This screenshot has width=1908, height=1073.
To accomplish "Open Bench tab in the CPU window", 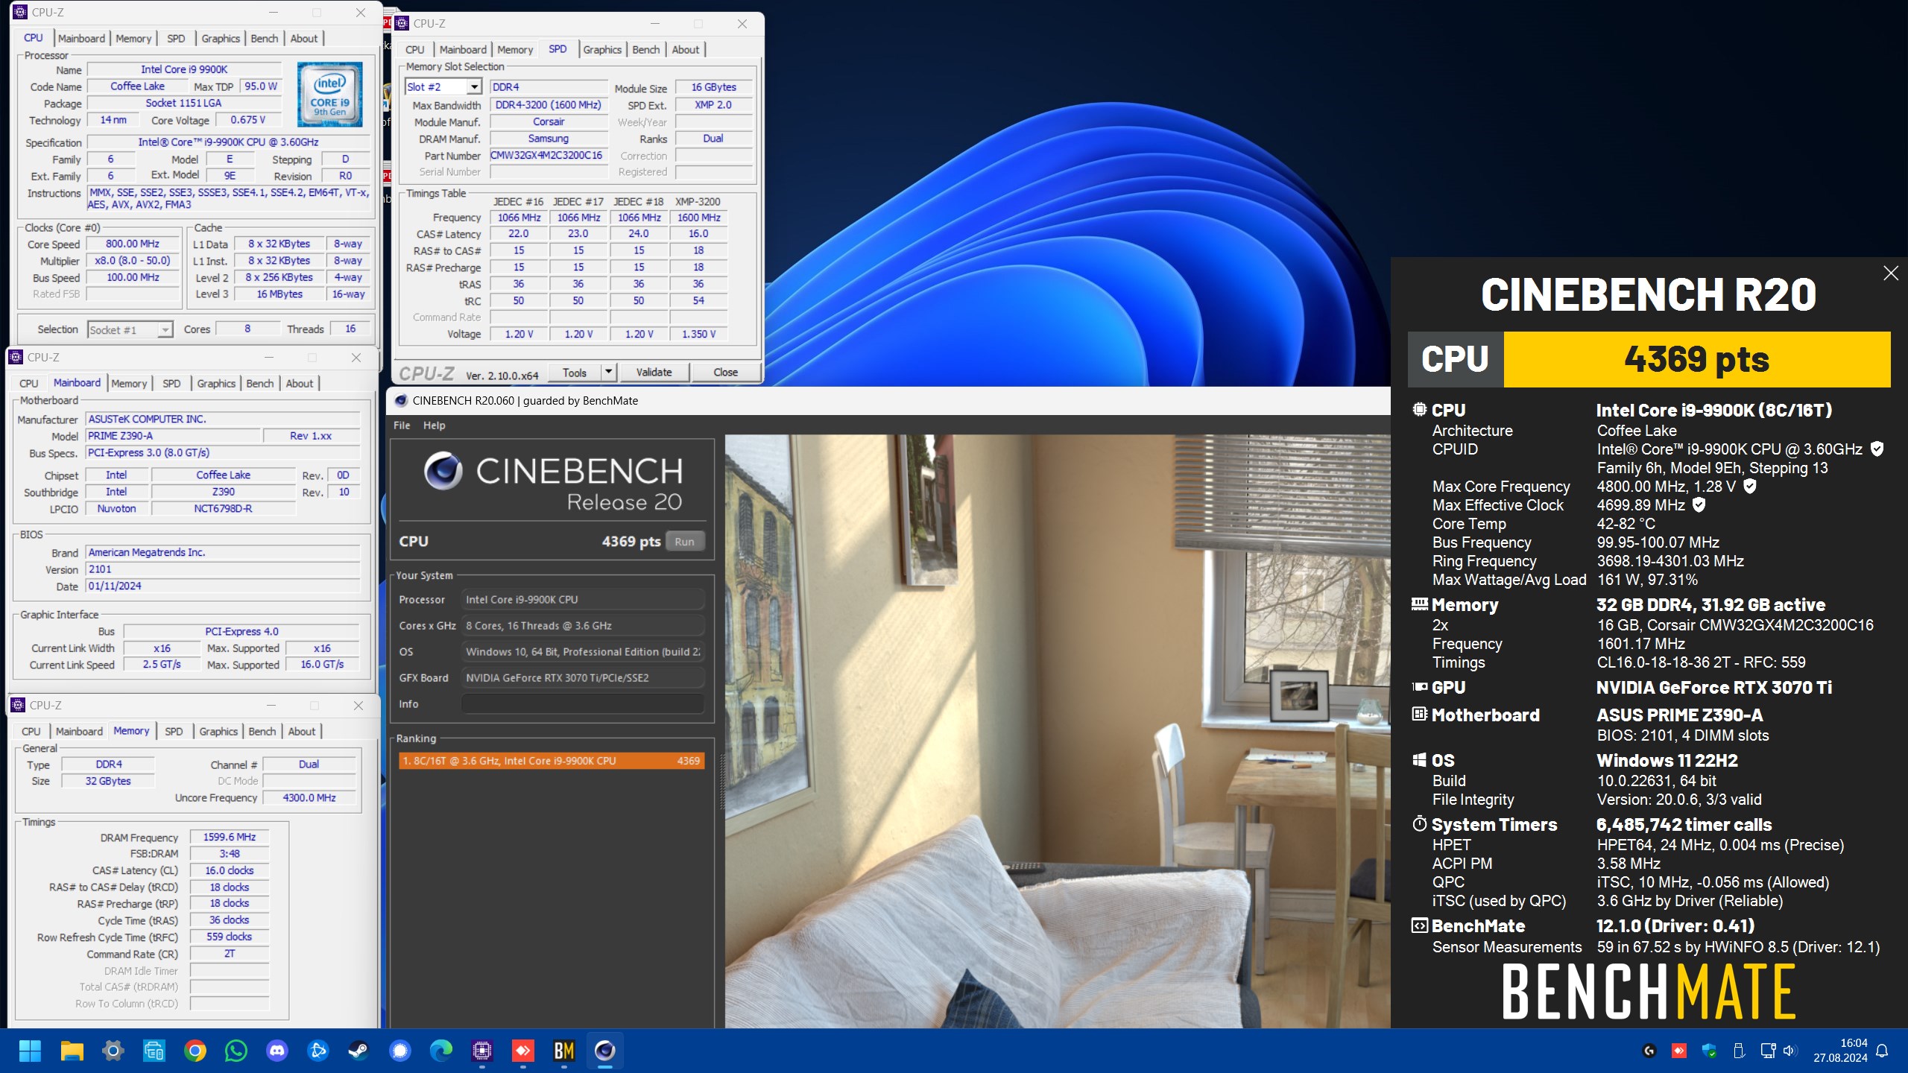I will click(x=265, y=39).
